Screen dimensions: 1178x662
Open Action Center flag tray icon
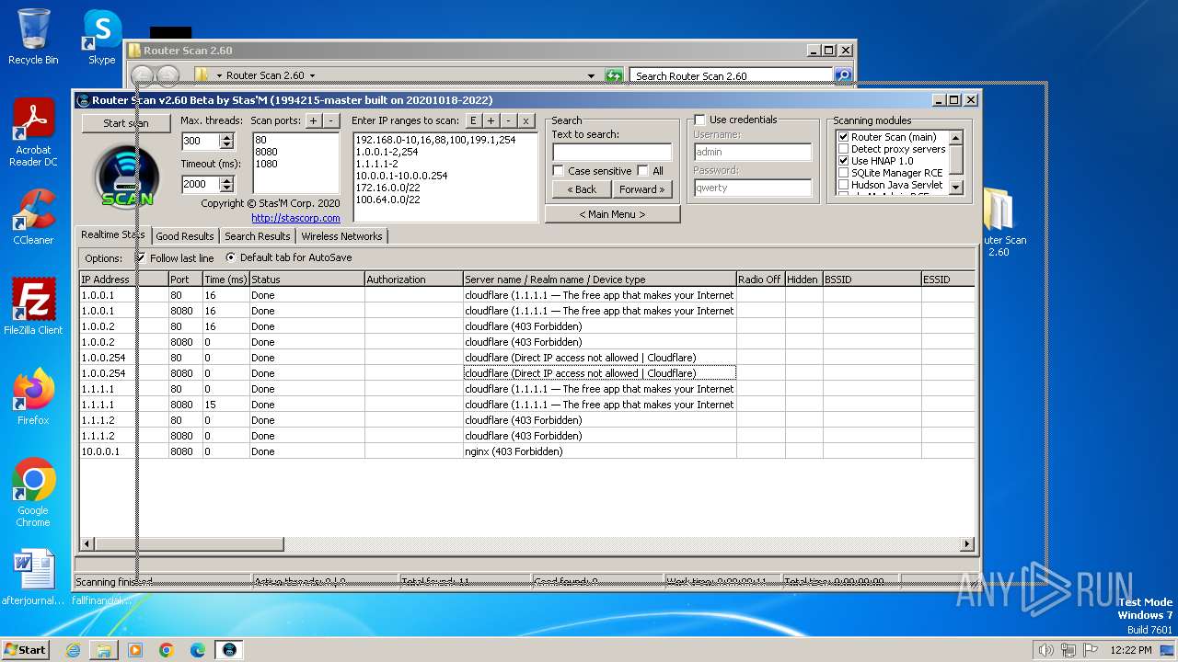(x=1090, y=650)
